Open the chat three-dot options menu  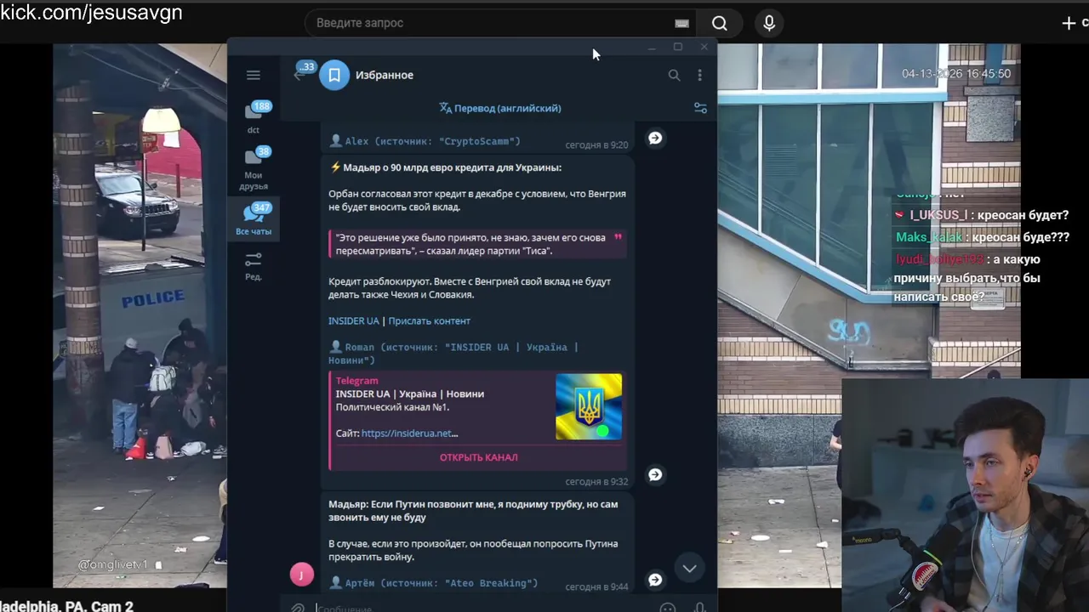click(699, 75)
